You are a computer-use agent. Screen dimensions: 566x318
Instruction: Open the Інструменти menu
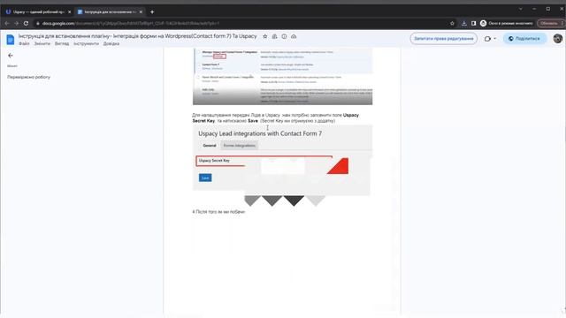86,43
